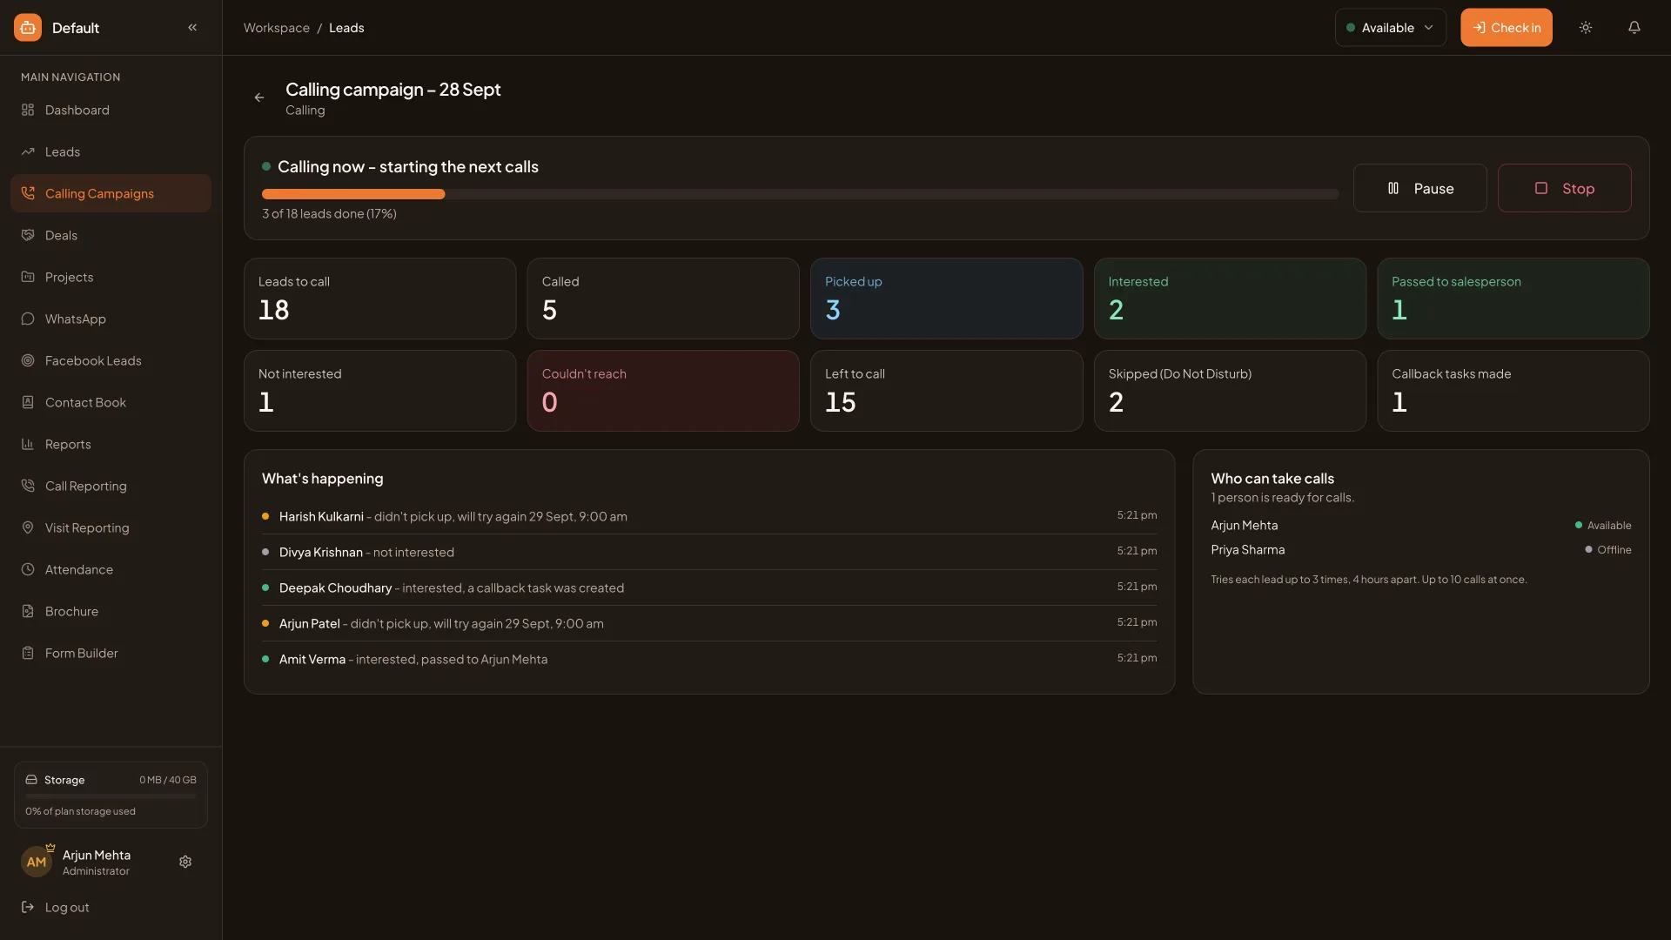
Task: Click Priya Sharma in call takers
Action: click(x=1247, y=549)
